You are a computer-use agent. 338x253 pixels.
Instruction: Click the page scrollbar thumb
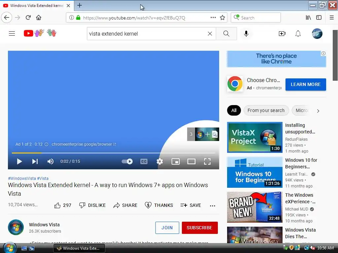coord(335,55)
